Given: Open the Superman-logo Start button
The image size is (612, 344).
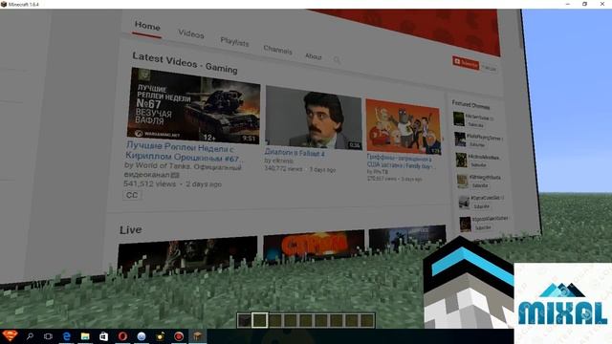Looking at the screenshot, I should coord(10,335).
